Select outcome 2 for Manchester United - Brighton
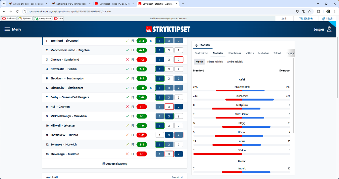 pos(178,50)
